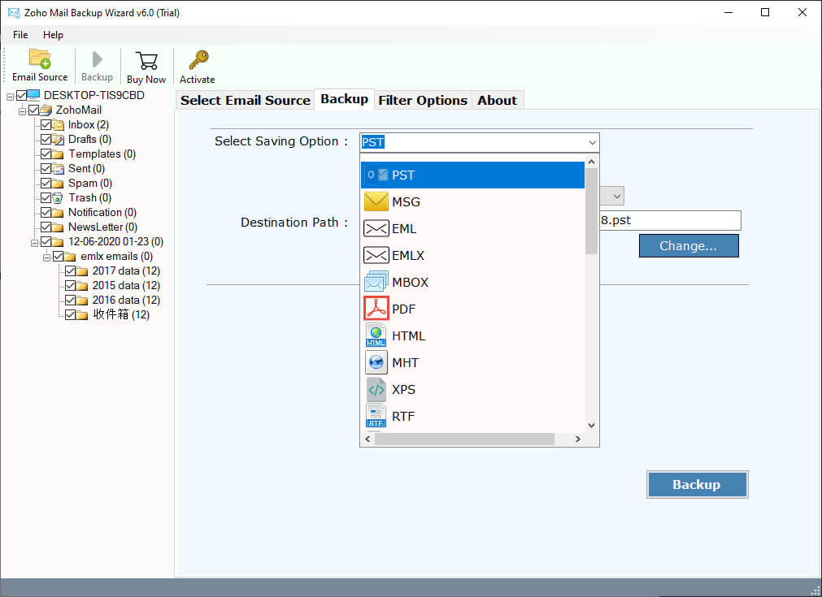Toggle the NewsLetter (0) checkbox

click(x=46, y=227)
